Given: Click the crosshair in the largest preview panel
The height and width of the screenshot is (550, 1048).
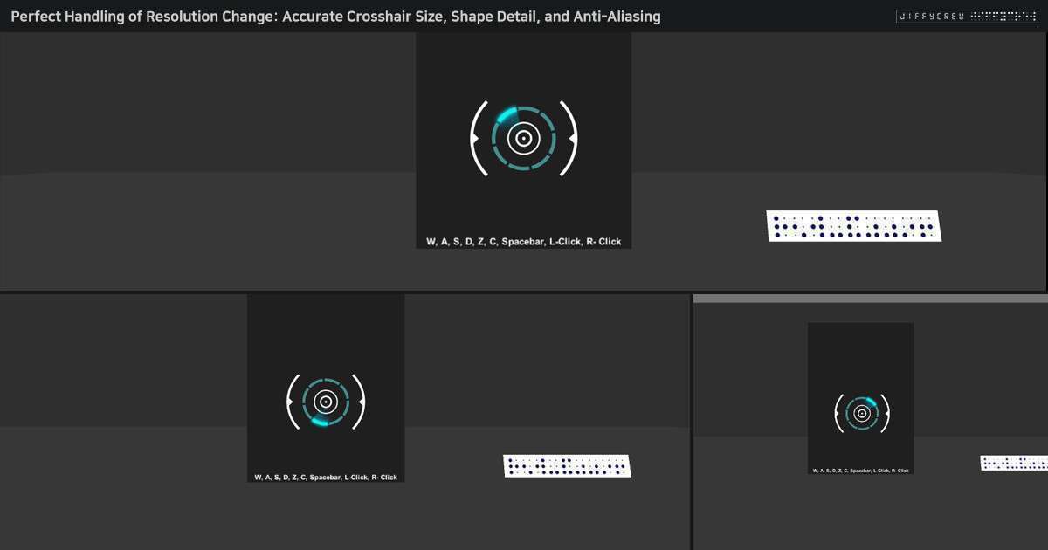Looking at the screenshot, I should pos(524,138).
